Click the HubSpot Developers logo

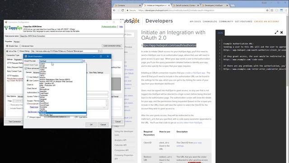pyautogui.click(x=146, y=21)
